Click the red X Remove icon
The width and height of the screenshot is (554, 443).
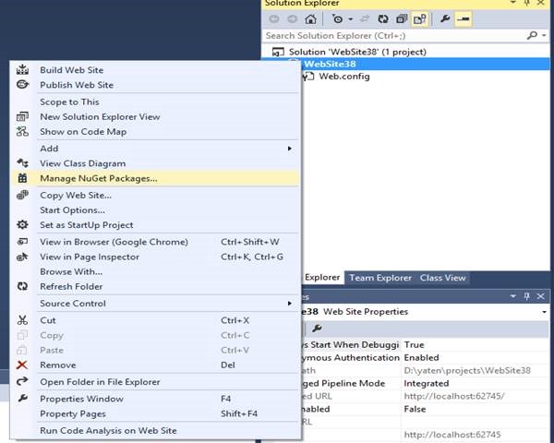coord(22,365)
